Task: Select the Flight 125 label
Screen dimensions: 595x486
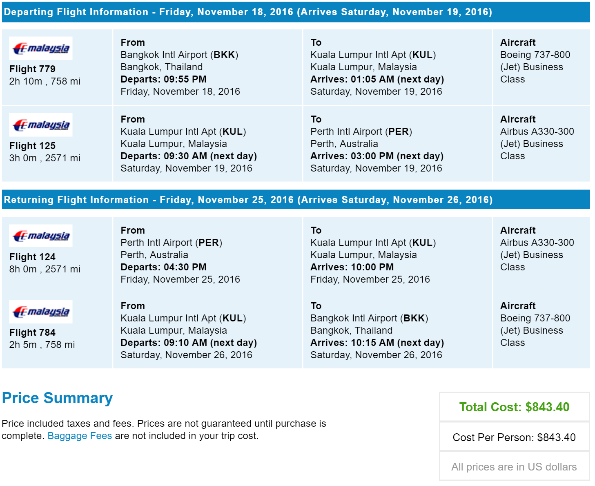Action: (x=32, y=146)
